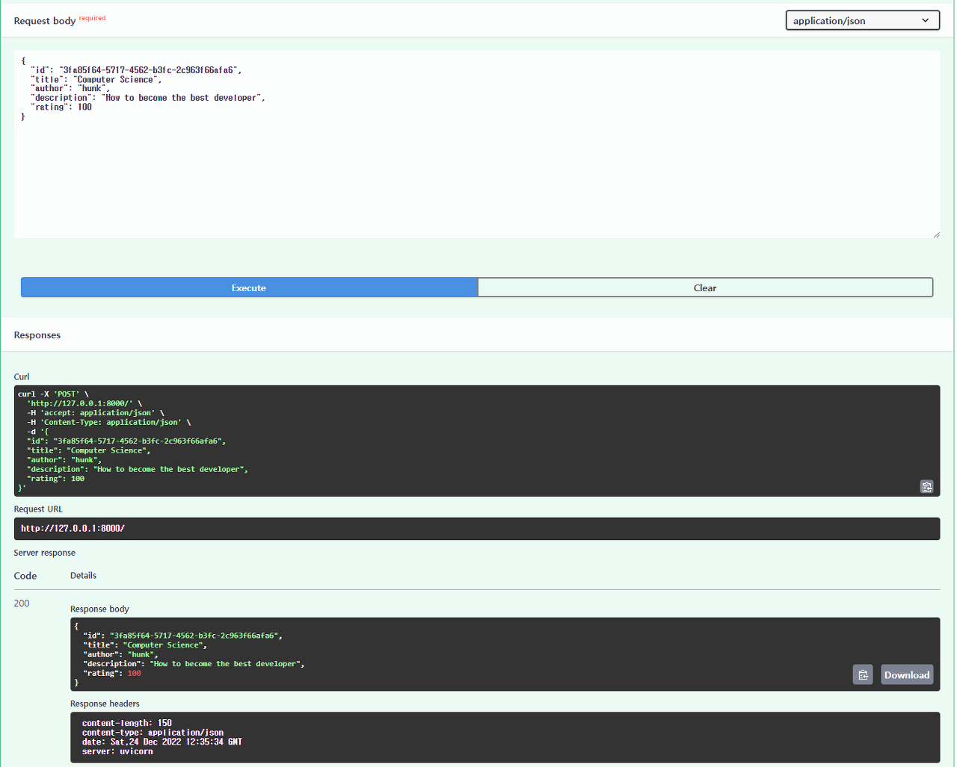Click the 200 status code
This screenshot has width=957, height=767.
pos(22,603)
